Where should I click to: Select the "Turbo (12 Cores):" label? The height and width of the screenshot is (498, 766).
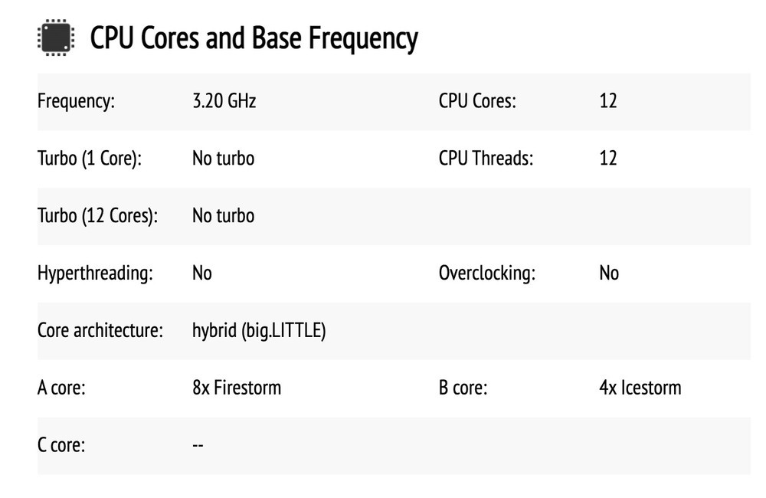pos(97,216)
